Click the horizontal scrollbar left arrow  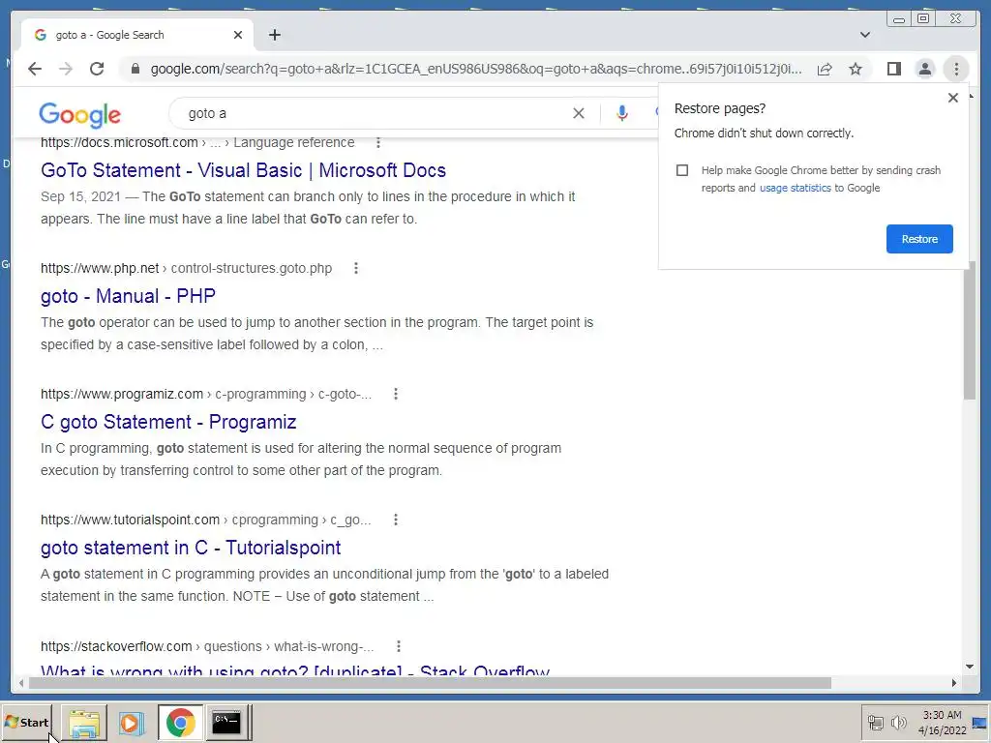point(21,683)
